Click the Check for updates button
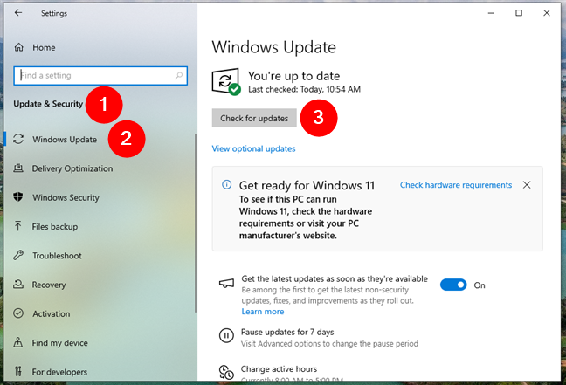Screen dimensions: 566x385 (x=254, y=119)
